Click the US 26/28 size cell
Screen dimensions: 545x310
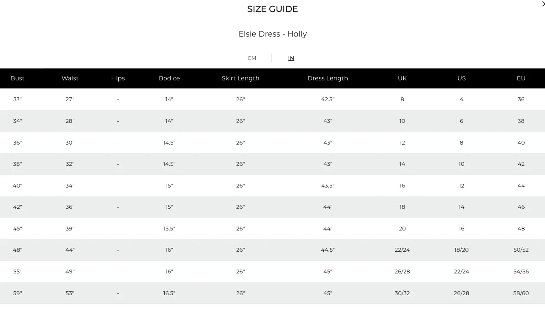462,293
